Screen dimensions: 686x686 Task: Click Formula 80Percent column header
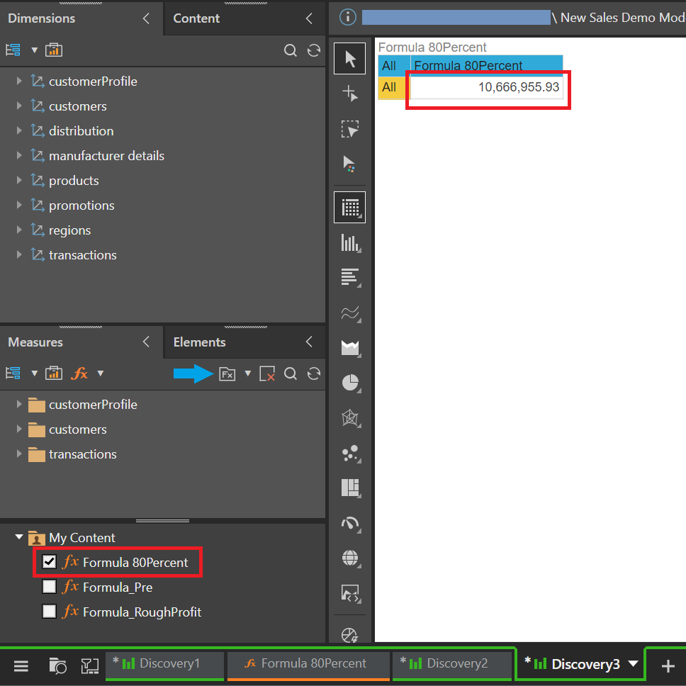pyautogui.click(x=486, y=66)
